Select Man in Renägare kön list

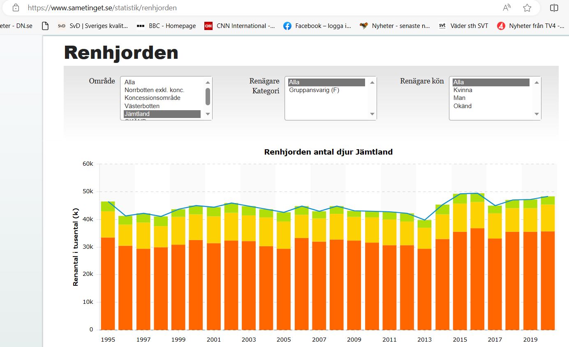click(x=459, y=98)
